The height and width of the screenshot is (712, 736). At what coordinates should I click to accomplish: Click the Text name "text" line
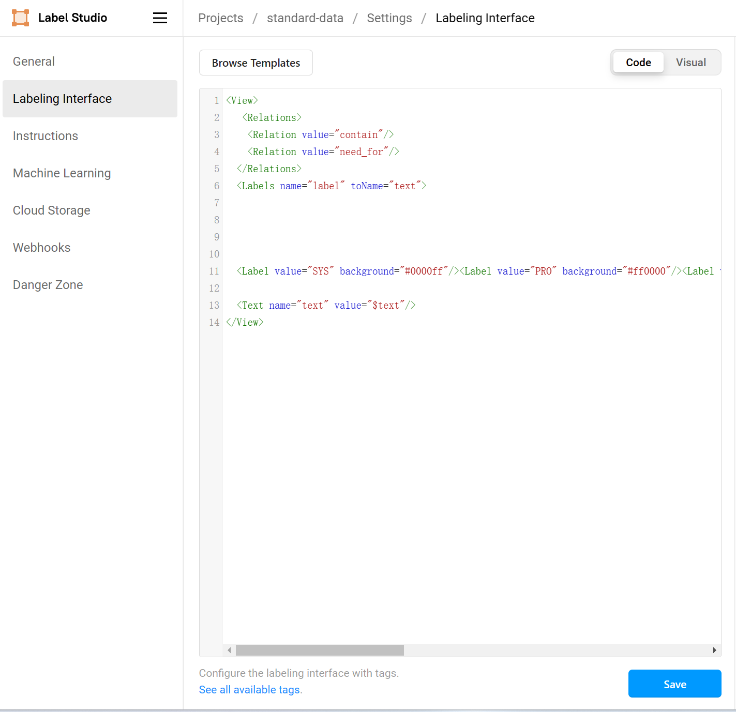pyautogui.click(x=326, y=305)
